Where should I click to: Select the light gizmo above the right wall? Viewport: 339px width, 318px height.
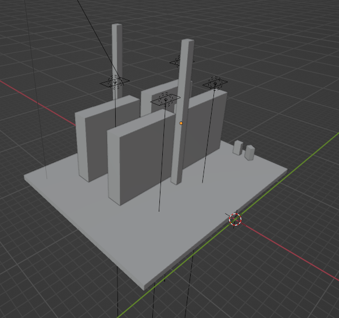[215, 83]
